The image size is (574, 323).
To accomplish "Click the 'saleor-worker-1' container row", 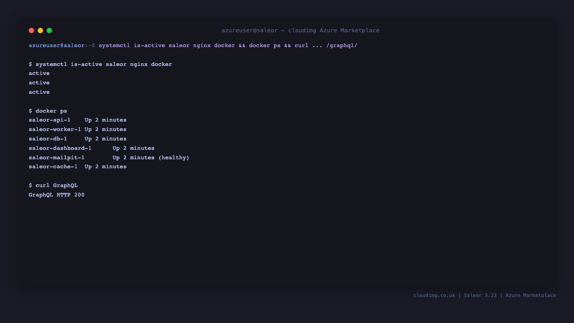I will (x=78, y=129).
